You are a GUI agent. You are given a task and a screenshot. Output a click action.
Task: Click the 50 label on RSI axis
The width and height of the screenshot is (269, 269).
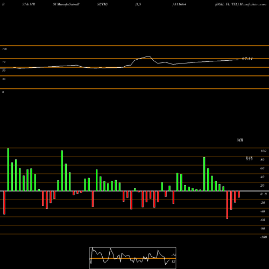(x=4, y=70)
